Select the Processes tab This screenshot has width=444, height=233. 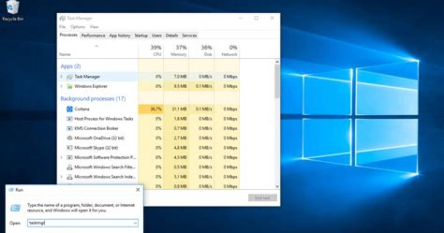pyautogui.click(x=68, y=35)
